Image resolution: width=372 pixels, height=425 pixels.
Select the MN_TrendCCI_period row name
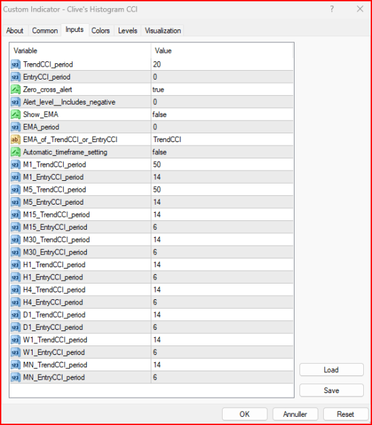point(55,365)
